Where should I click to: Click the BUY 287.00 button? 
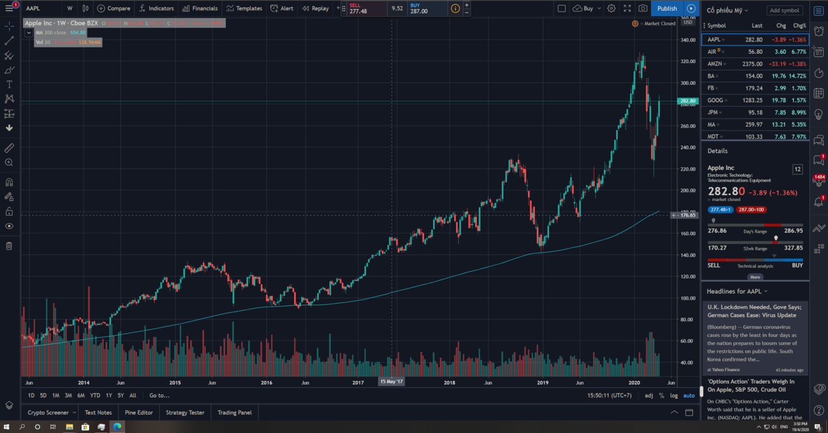(x=428, y=8)
